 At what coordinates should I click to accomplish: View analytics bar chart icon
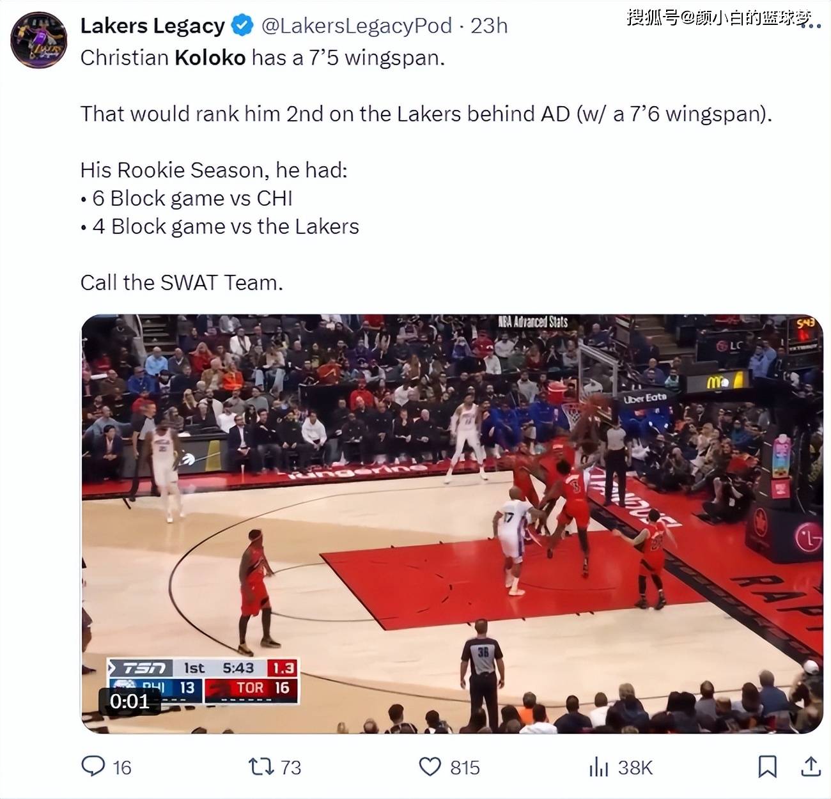point(598,766)
